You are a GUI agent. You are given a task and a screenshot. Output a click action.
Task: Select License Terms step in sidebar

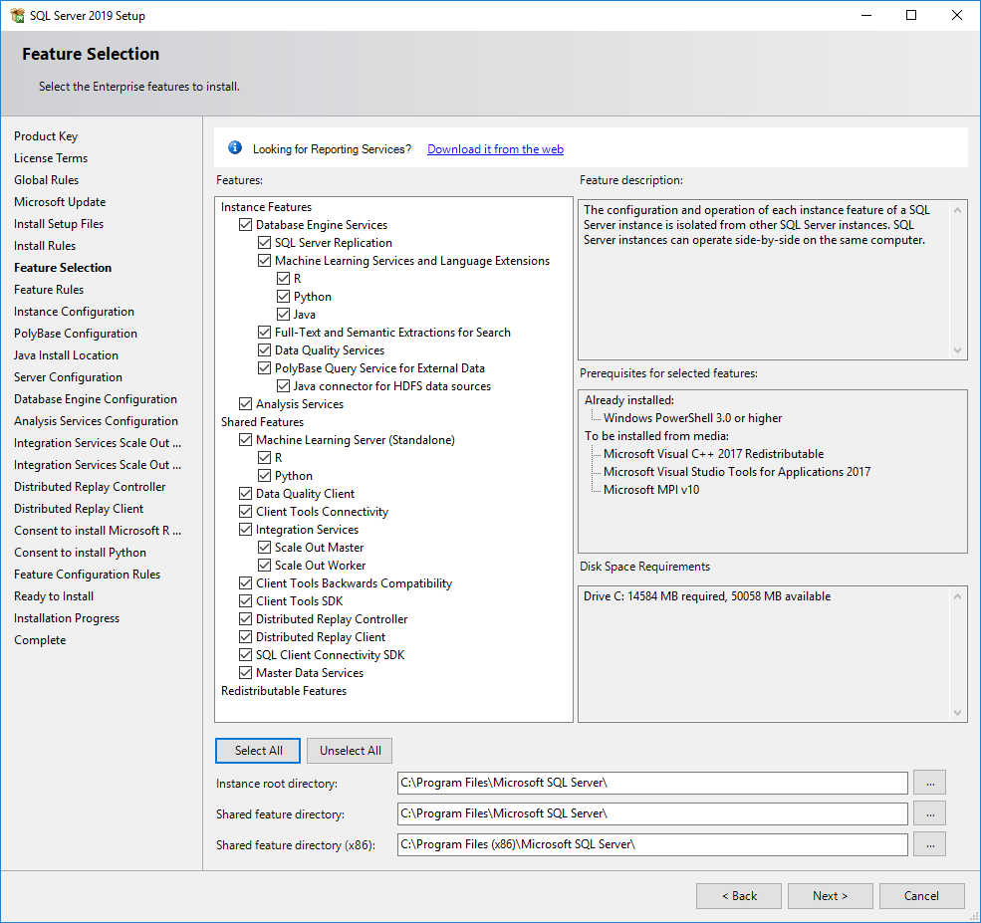coord(51,158)
